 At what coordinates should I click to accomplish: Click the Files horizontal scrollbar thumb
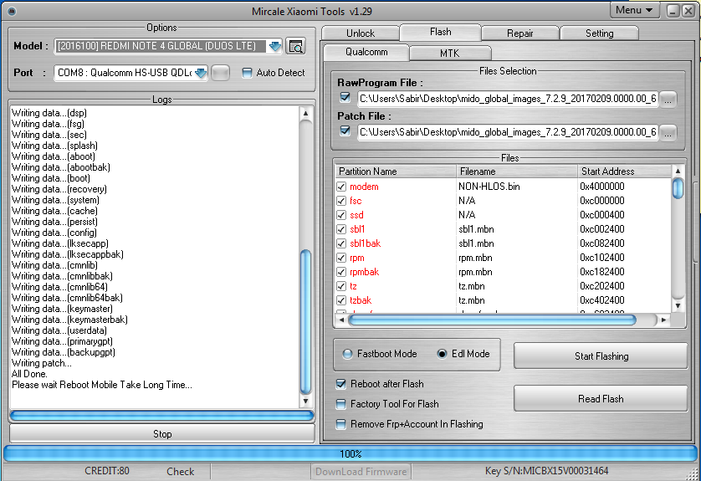click(492, 320)
